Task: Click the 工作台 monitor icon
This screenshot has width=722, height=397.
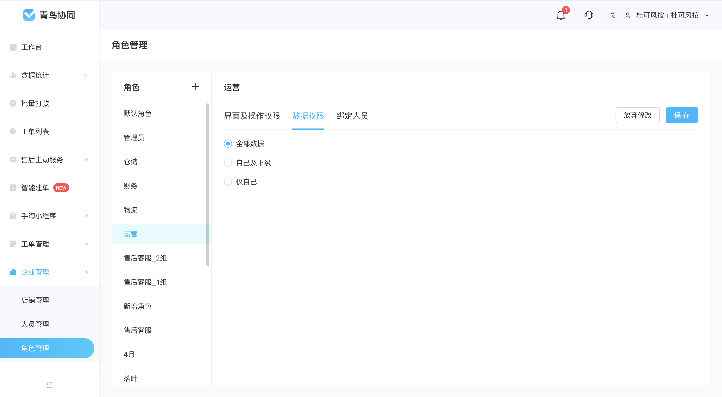Action: pyautogui.click(x=13, y=47)
